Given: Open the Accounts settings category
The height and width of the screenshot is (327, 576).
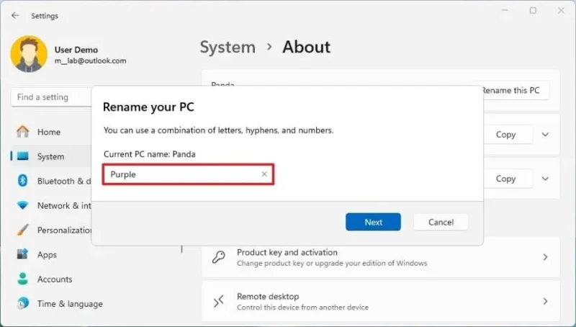Looking at the screenshot, I should coord(55,279).
